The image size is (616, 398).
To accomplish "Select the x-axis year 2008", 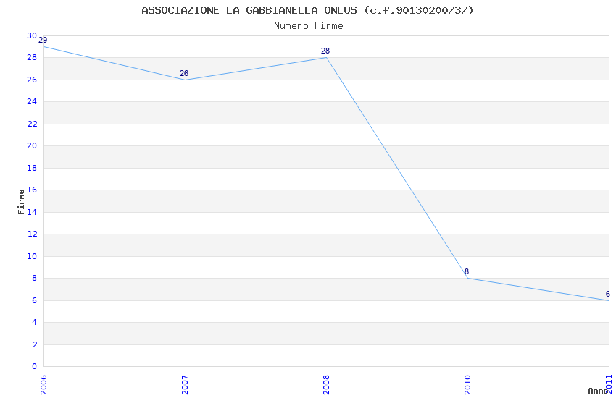I will click(326, 385).
